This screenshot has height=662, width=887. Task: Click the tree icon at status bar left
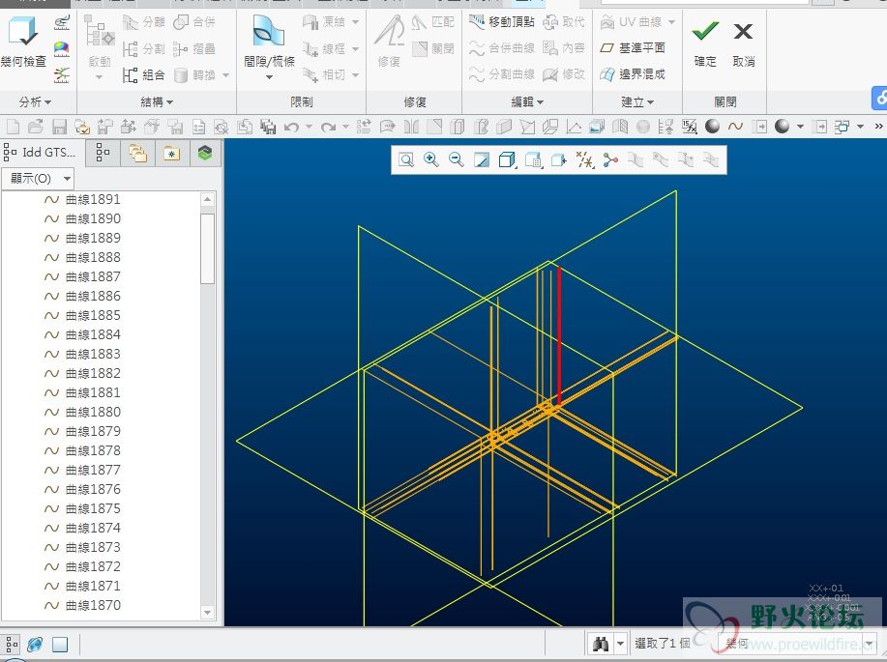tap(12, 644)
